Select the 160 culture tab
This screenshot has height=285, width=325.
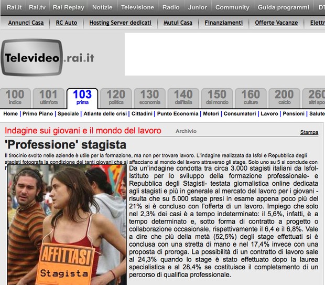[x=251, y=98]
